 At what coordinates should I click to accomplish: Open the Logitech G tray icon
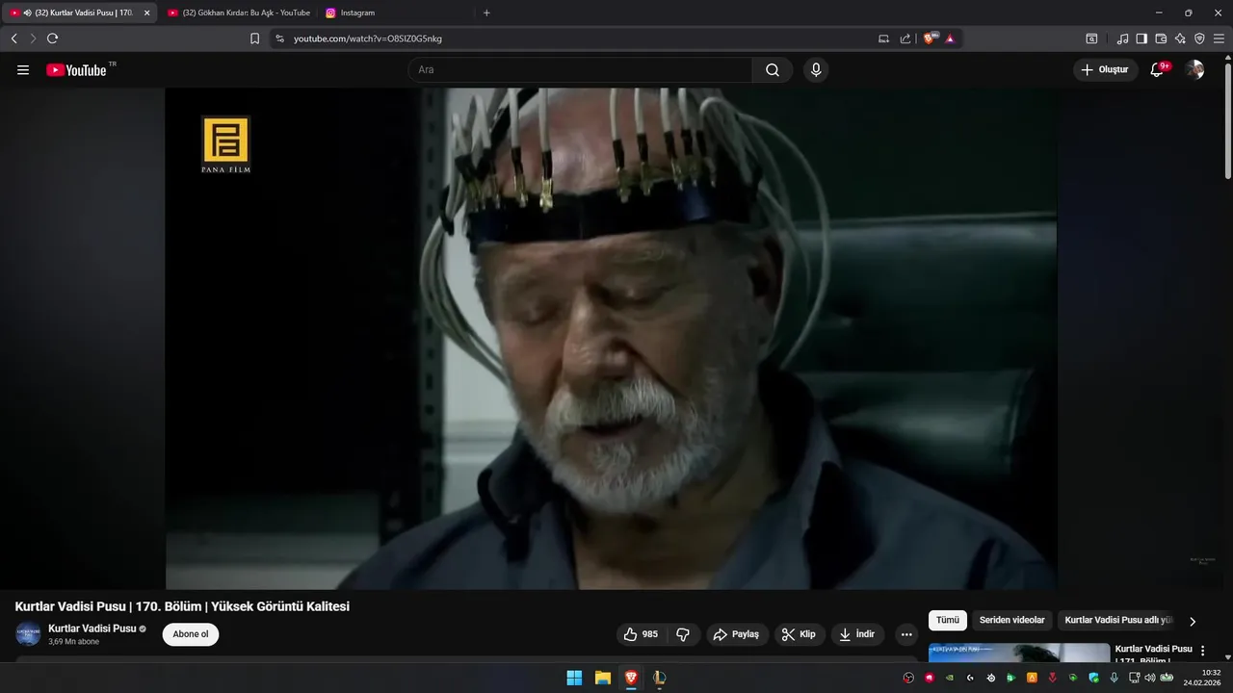[970, 678]
